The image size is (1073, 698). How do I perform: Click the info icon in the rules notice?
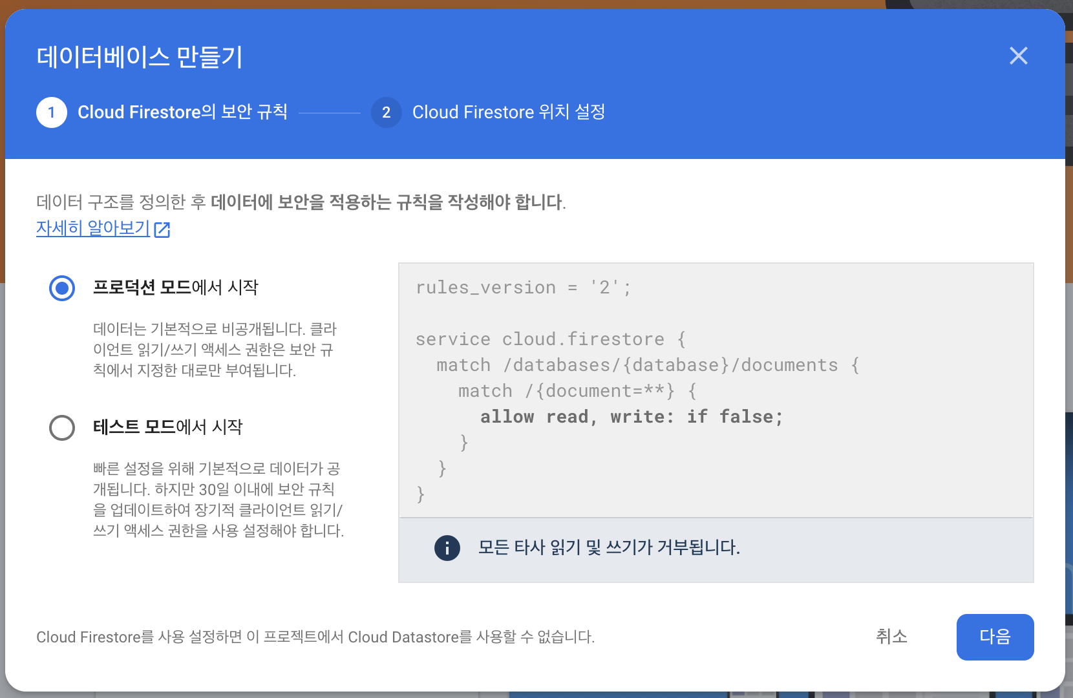(447, 547)
